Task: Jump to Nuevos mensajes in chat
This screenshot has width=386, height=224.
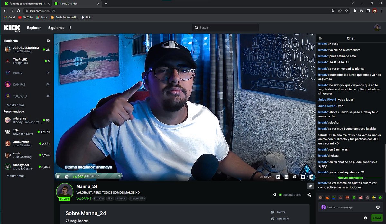Action: [x=350, y=178]
